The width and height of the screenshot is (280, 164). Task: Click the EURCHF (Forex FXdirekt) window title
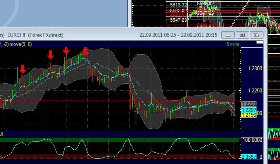tap(35, 35)
